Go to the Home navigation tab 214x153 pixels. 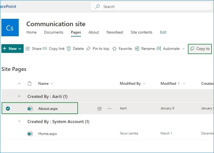click(x=32, y=32)
